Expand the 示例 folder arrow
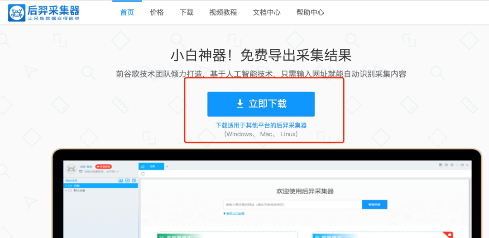 66,186
